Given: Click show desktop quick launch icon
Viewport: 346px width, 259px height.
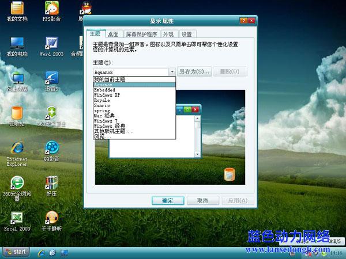Looking at the screenshot, I should tap(64, 253).
